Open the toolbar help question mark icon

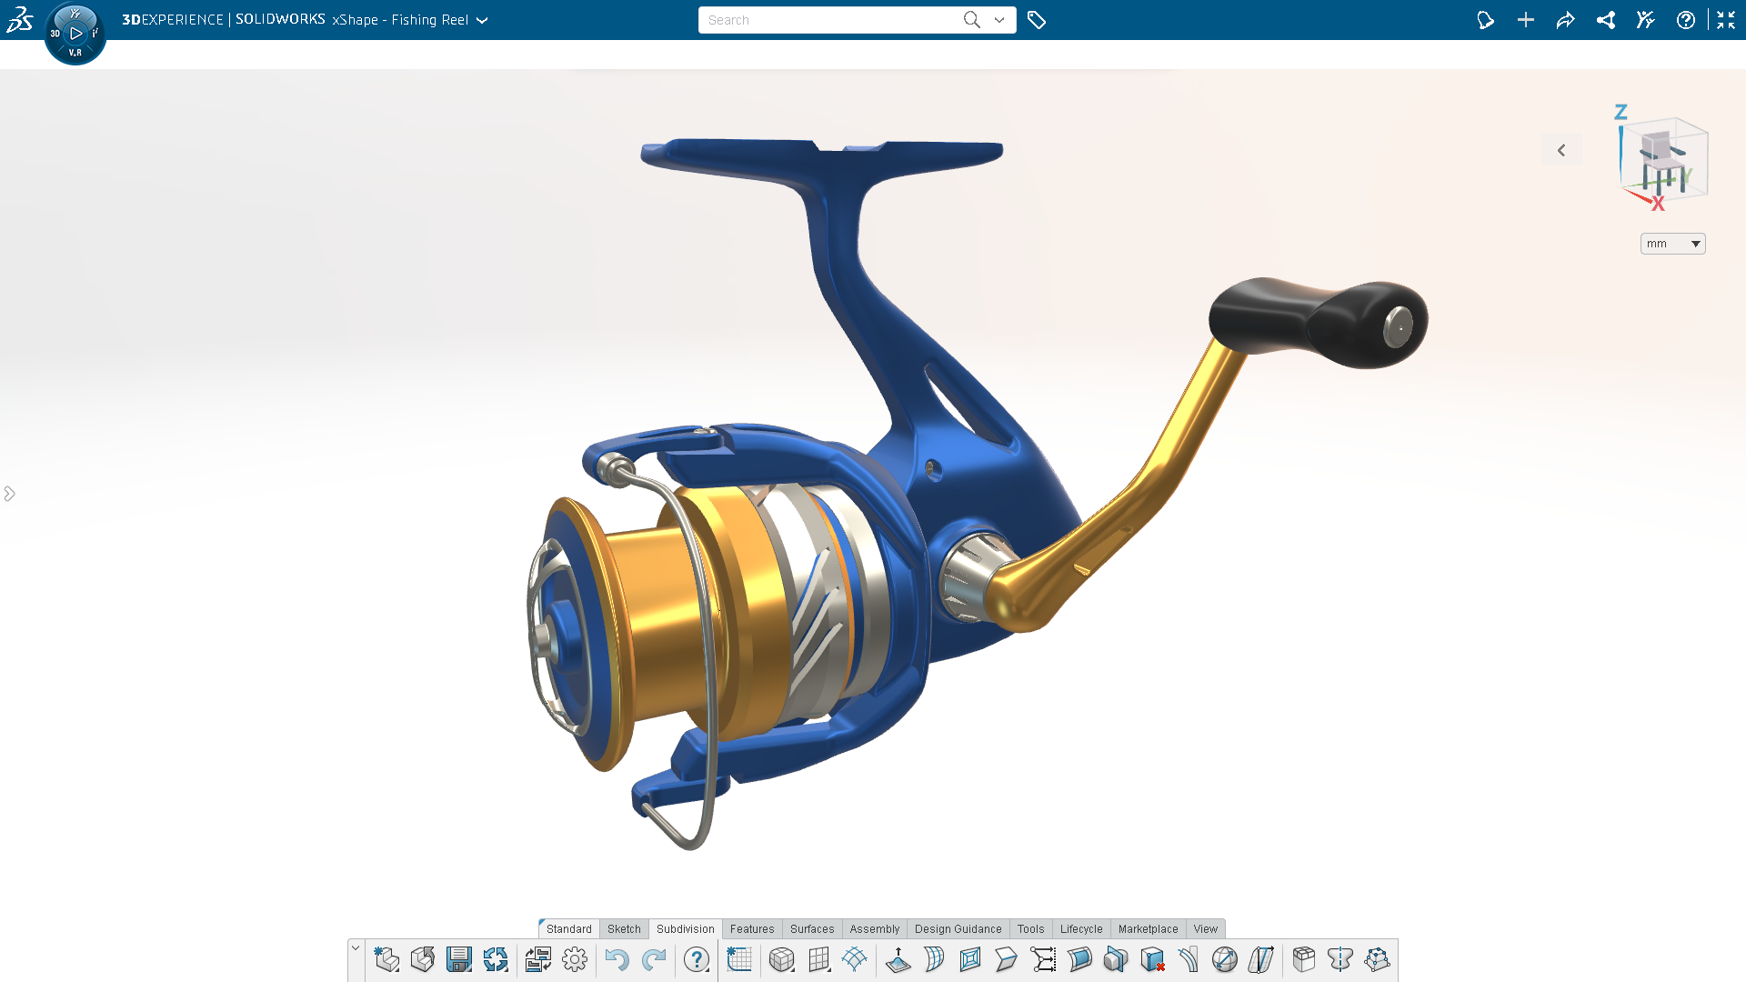coord(697,960)
